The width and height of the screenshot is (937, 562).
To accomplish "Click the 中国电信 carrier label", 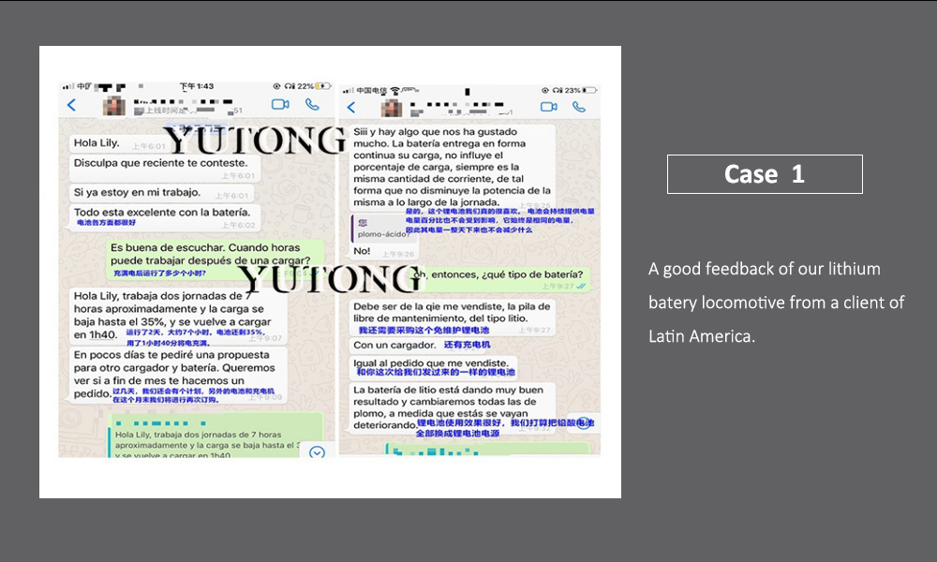I will (372, 91).
